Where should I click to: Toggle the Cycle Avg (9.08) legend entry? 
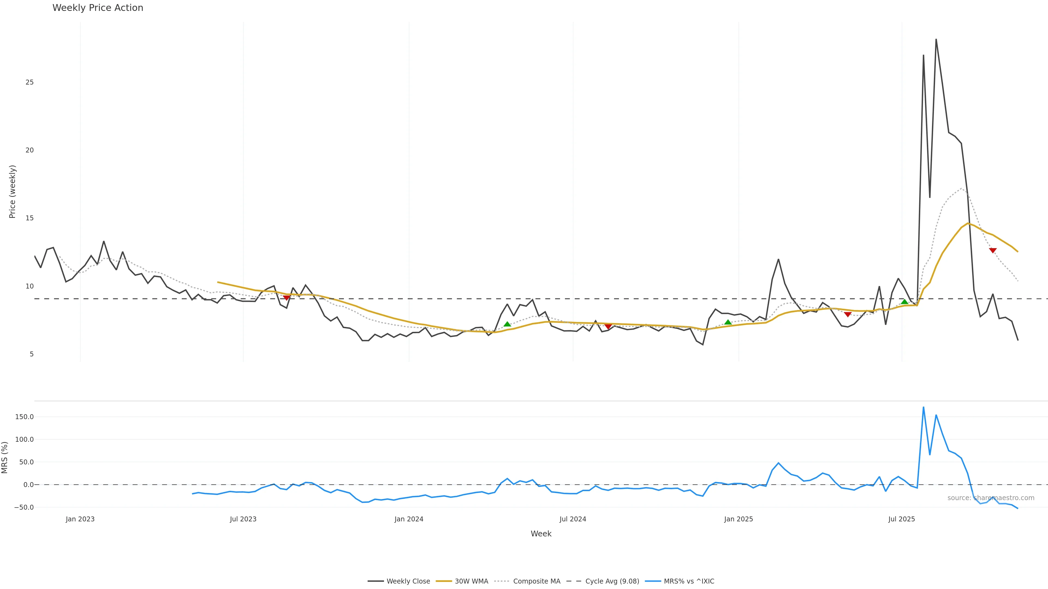(x=612, y=581)
